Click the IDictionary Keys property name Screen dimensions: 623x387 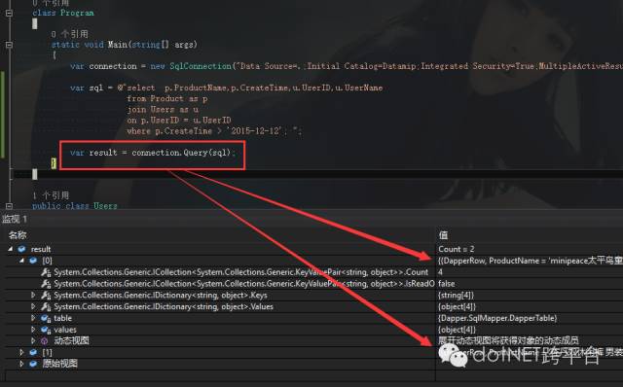(161, 295)
